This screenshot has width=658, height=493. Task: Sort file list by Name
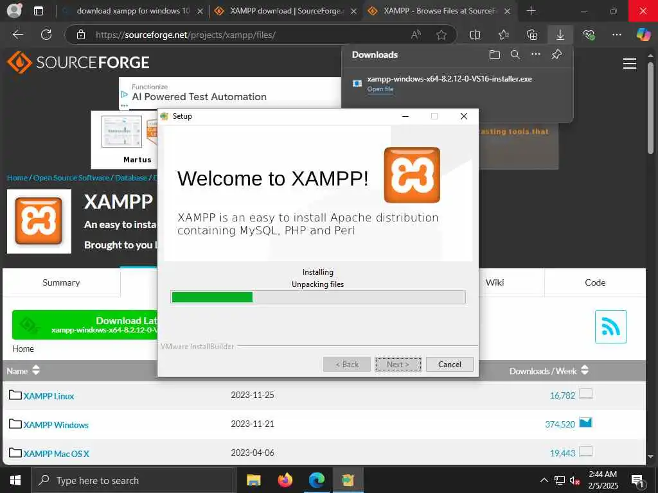tap(23, 370)
